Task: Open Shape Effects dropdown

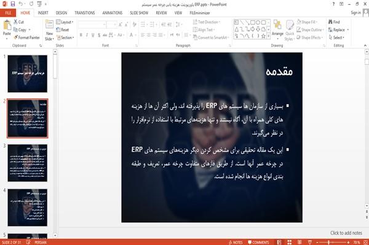Action: (x=310, y=37)
